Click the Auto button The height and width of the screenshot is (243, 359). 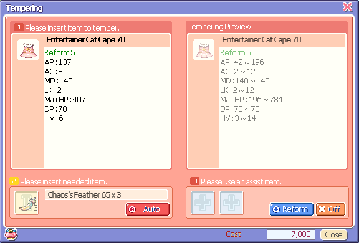148,209
